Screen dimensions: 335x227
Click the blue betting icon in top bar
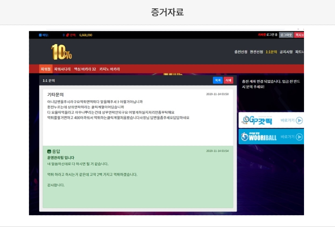41,35
